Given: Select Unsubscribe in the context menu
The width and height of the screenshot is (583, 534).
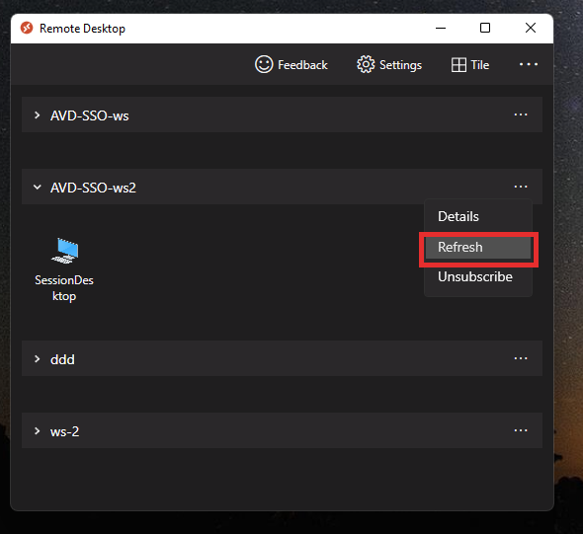Looking at the screenshot, I should (x=475, y=276).
